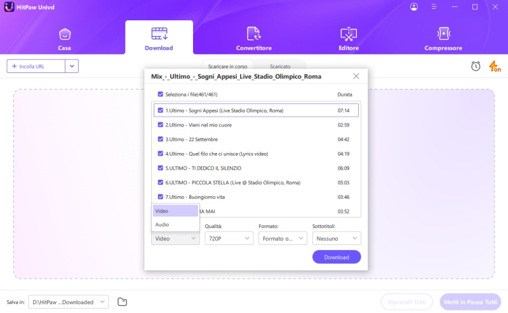Select row Quel filo che ci unisce (Lyrics video)
The height and width of the screenshot is (313, 508).
(x=256, y=154)
